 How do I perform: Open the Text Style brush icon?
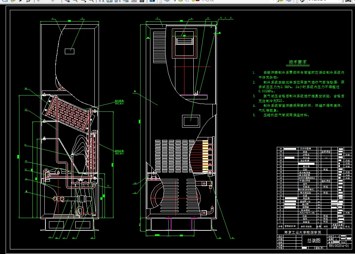point(303,1)
